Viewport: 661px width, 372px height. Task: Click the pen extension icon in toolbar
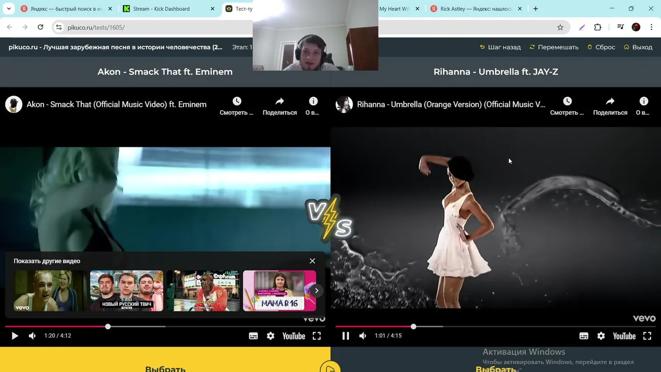582,27
